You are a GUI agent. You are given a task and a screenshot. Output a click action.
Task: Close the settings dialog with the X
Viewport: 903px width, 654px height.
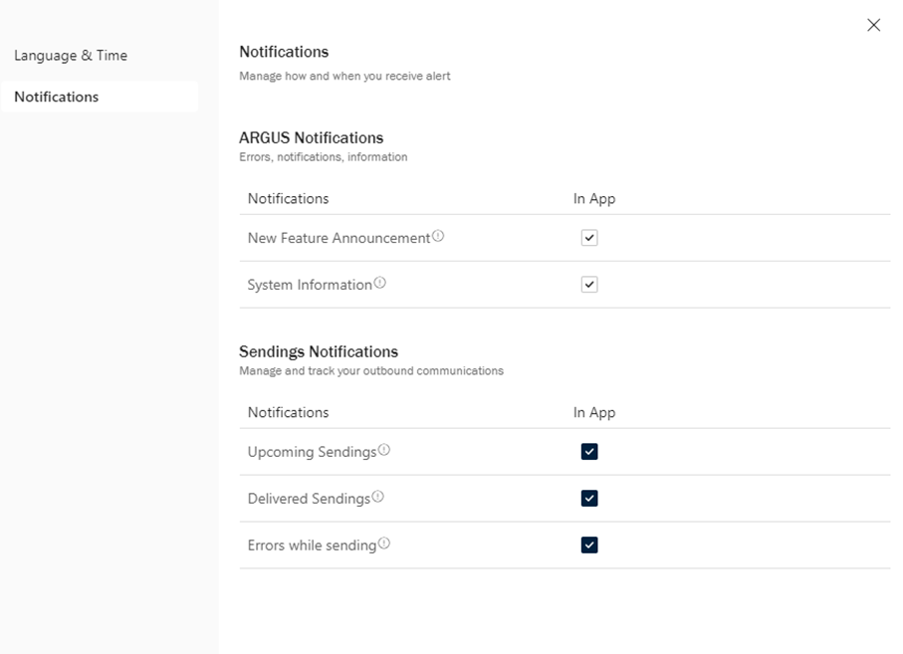(x=873, y=25)
